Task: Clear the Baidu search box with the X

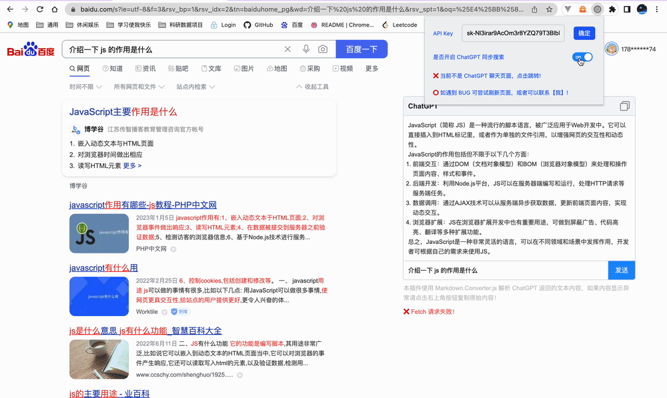Action: (287, 49)
